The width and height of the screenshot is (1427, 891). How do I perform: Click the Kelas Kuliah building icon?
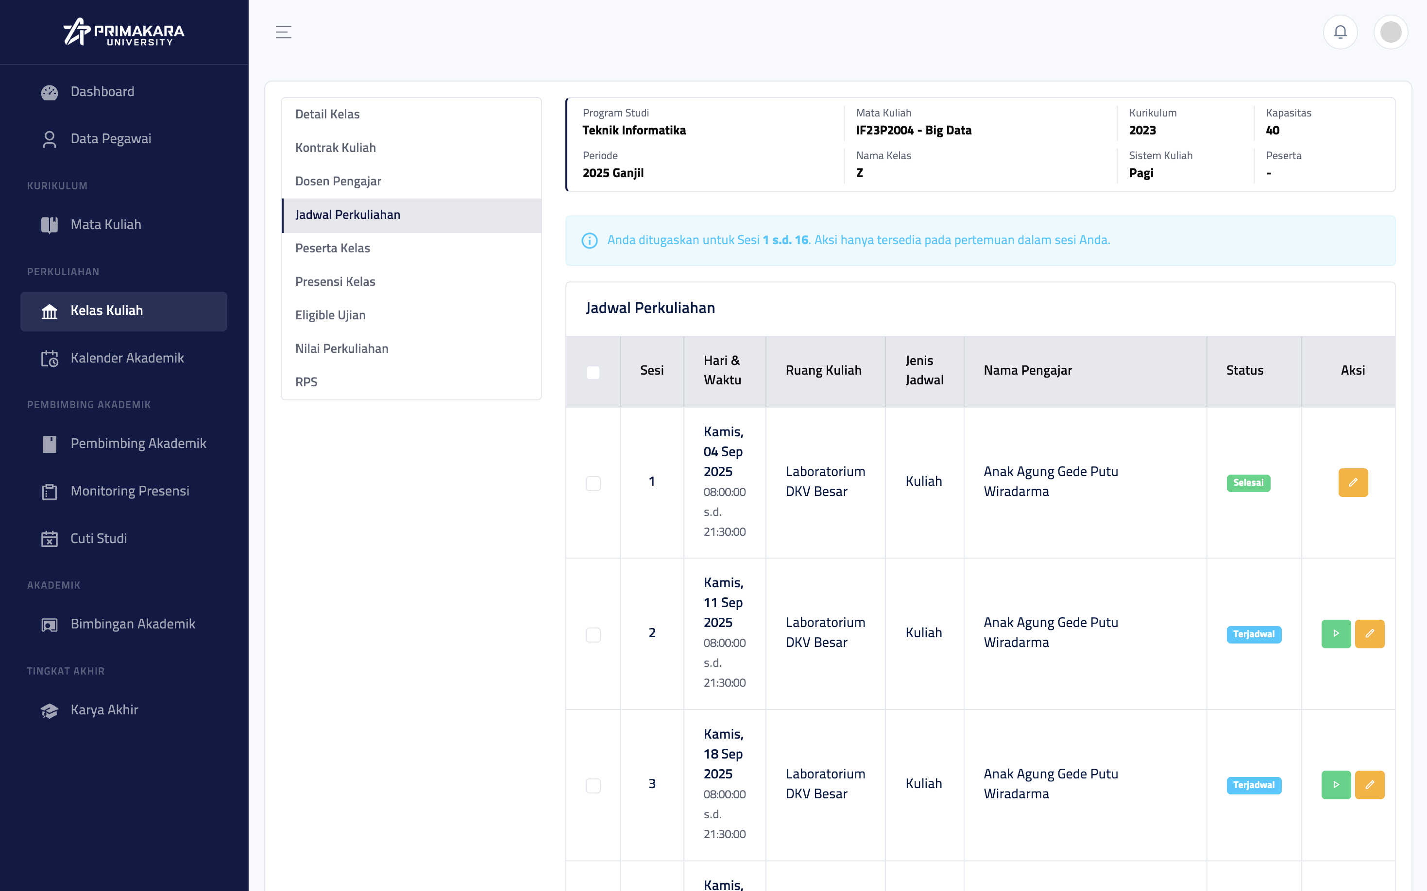(50, 311)
